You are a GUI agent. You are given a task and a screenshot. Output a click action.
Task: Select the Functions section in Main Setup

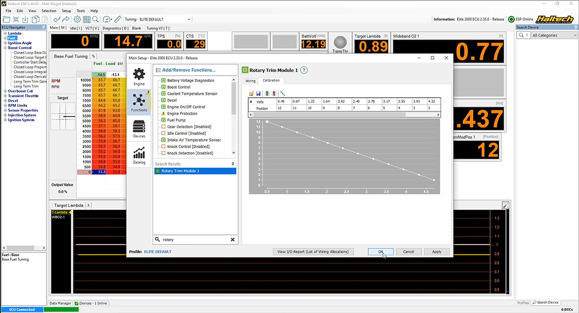click(x=139, y=103)
